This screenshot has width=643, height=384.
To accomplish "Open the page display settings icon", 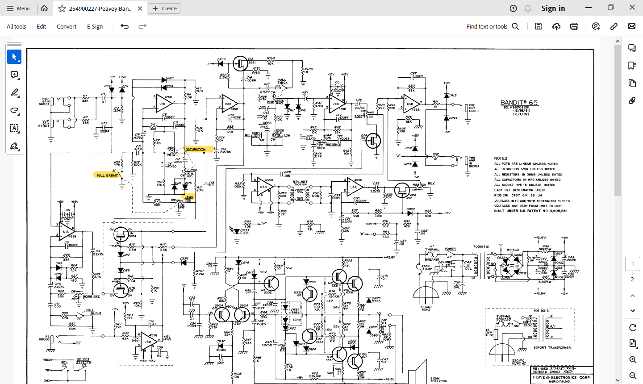I will (x=632, y=343).
